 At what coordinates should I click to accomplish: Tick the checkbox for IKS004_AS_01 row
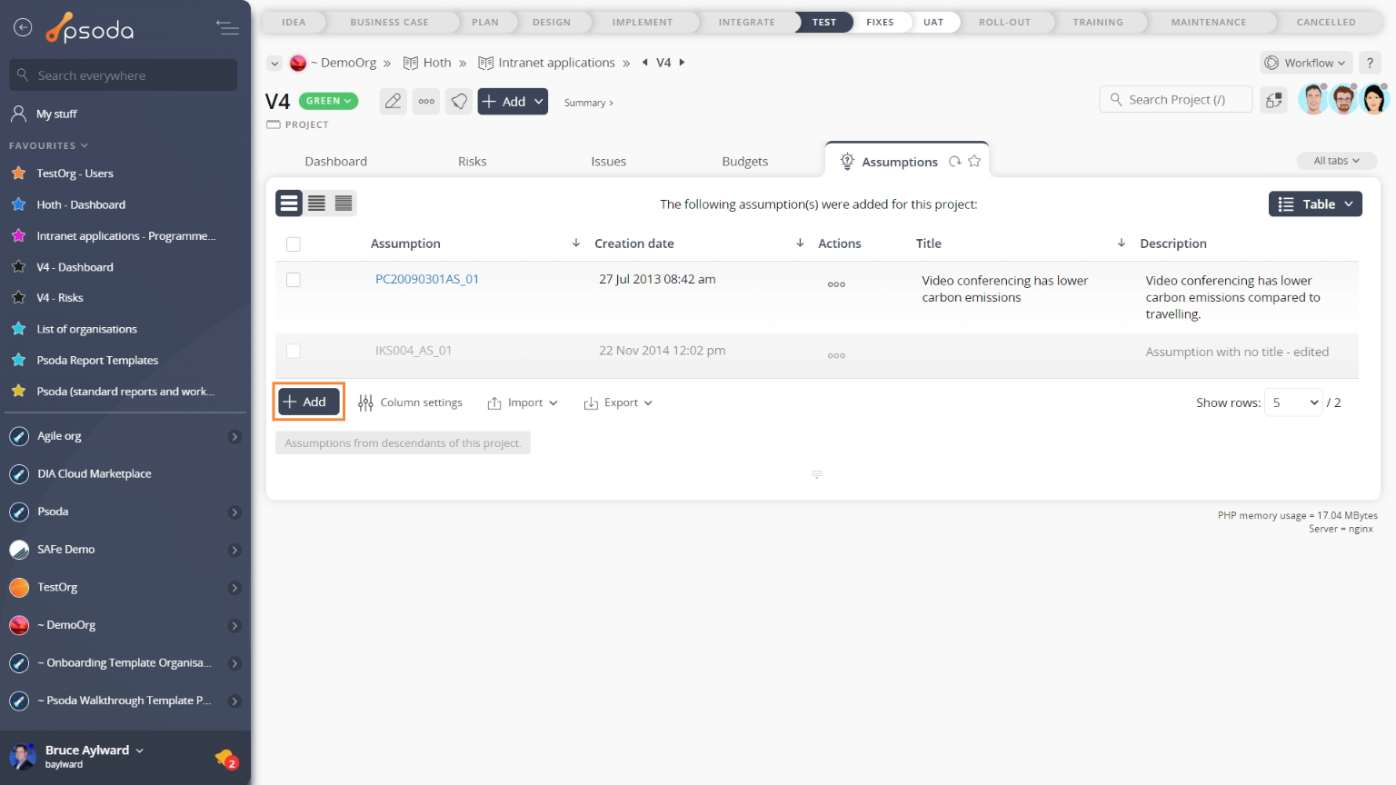[x=294, y=351]
